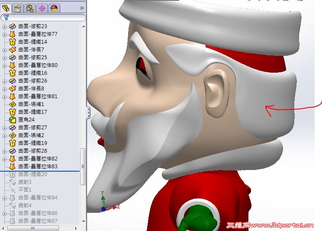This screenshot has height=231, width=322.
Task: Click the trim icon of 曲面-修剪27
Action: tap(13, 128)
